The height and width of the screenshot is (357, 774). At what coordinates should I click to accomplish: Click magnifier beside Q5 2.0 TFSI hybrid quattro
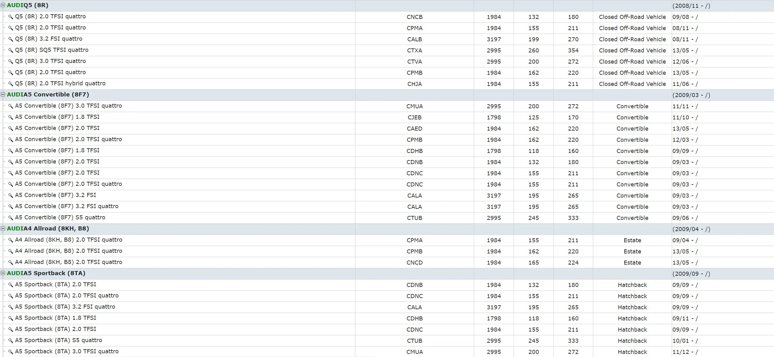[11, 84]
